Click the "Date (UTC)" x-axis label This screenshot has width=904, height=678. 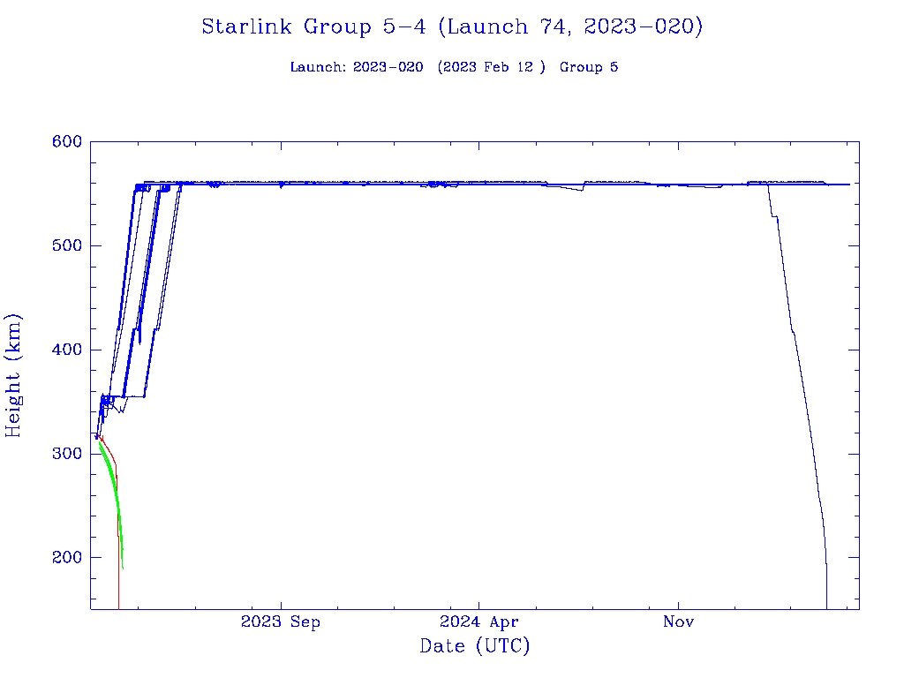click(474, 646)
